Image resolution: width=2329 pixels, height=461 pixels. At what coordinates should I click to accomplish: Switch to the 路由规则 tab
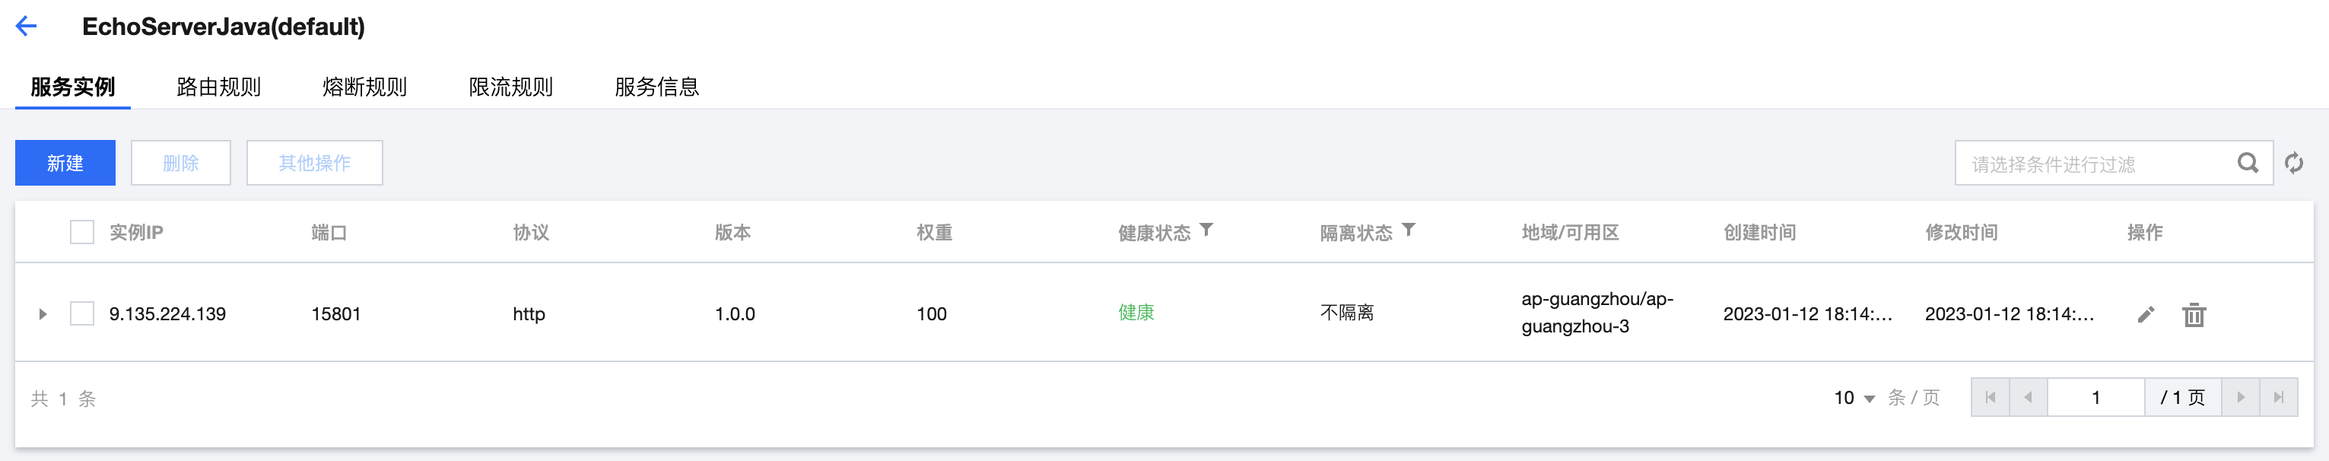(x=219, y=87)
